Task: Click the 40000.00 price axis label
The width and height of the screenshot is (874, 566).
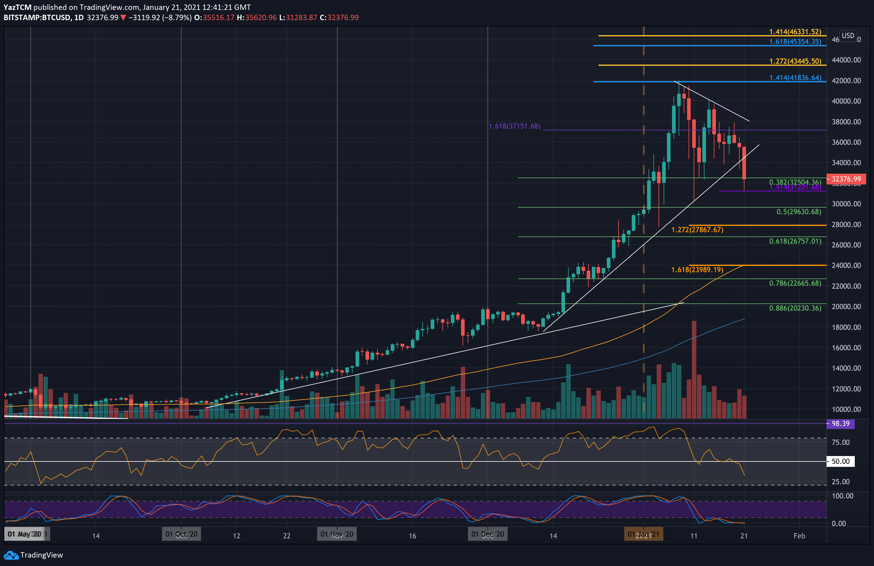Action: [x=846, y=101]
